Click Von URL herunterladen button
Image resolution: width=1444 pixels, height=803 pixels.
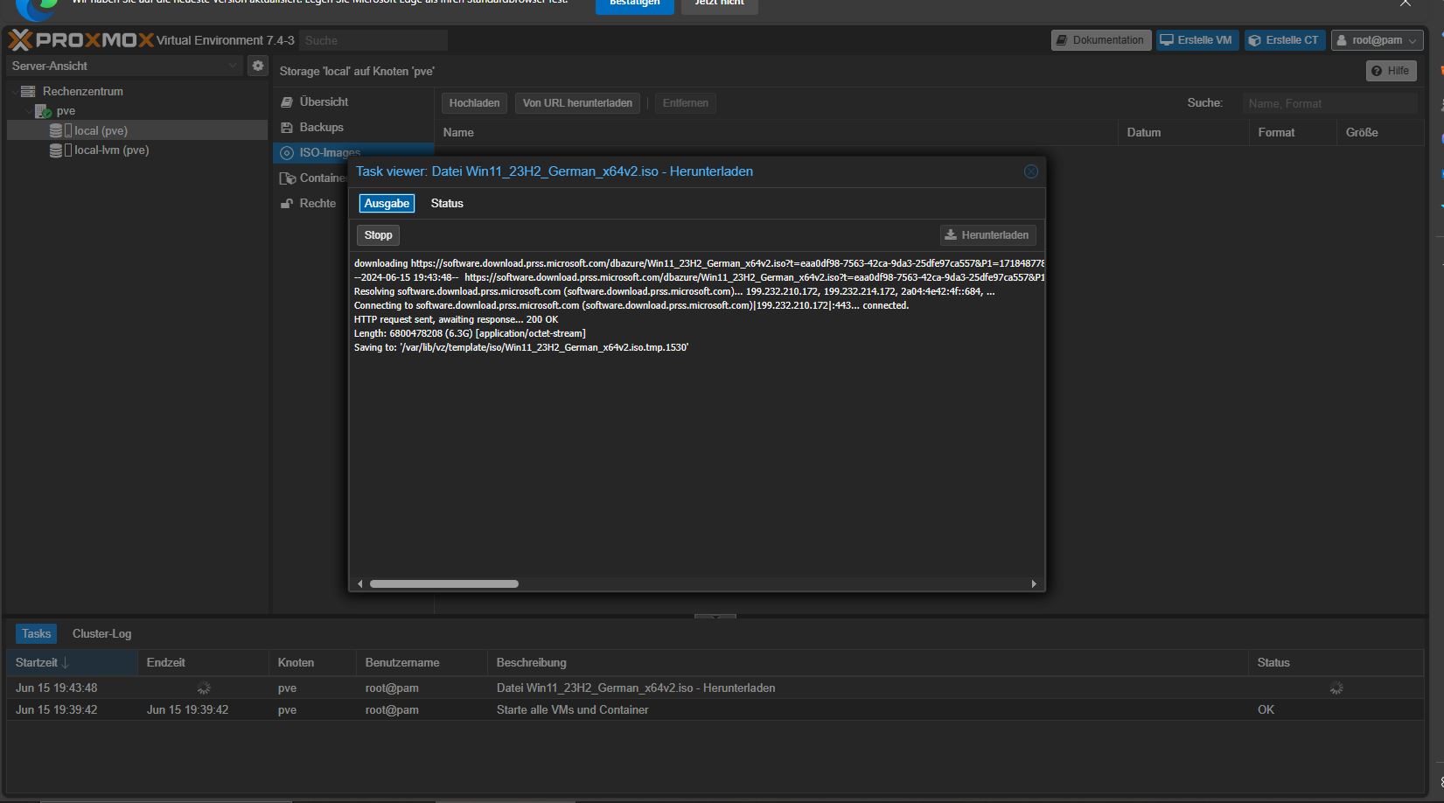click(x=577, y=103)
